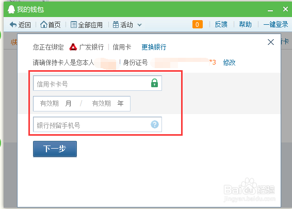Go back with the 返回 arrow

point(20,25)
